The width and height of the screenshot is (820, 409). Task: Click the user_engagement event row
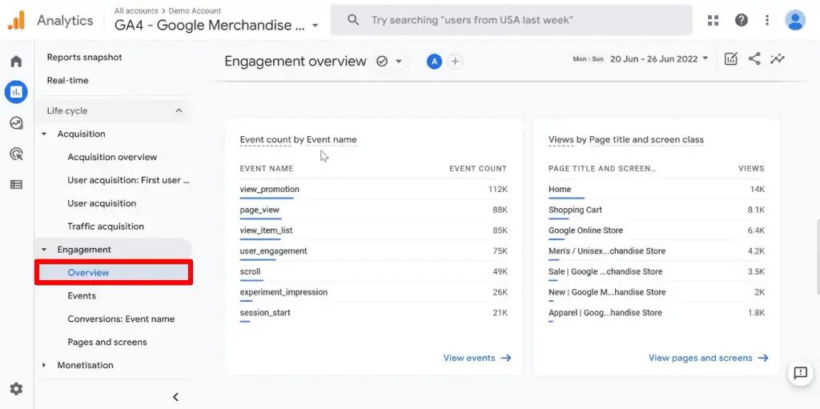tap(373, 251)
